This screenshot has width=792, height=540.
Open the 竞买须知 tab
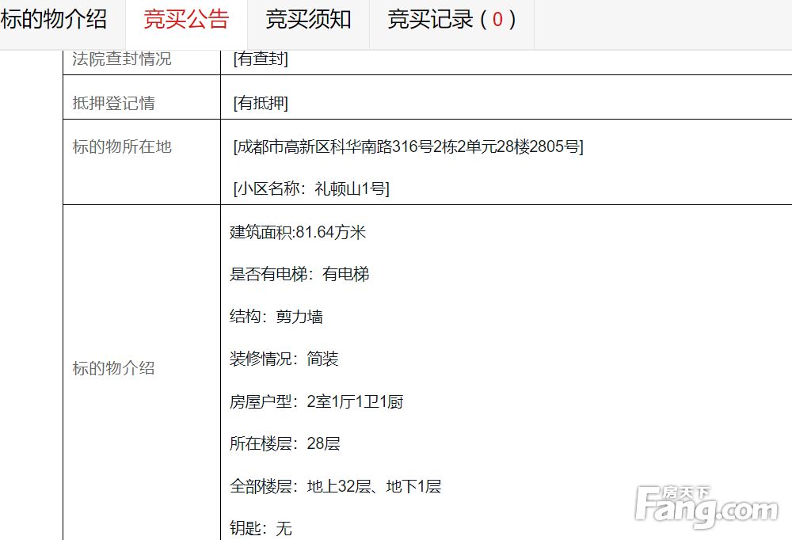tap(308, 20)
